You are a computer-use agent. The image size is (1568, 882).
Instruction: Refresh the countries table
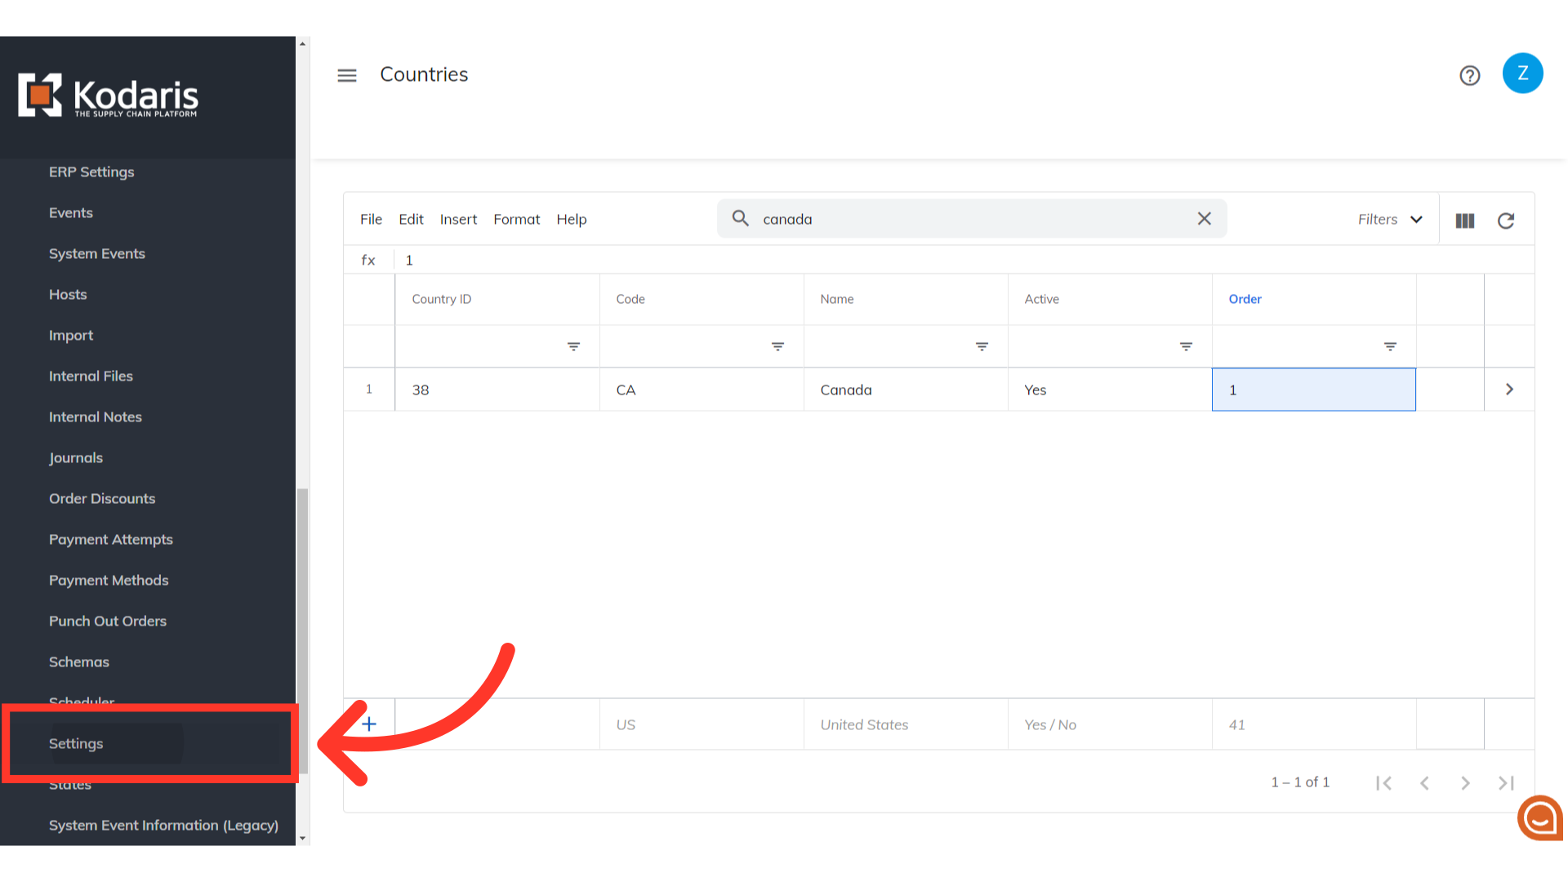(x=1506, y=220)
